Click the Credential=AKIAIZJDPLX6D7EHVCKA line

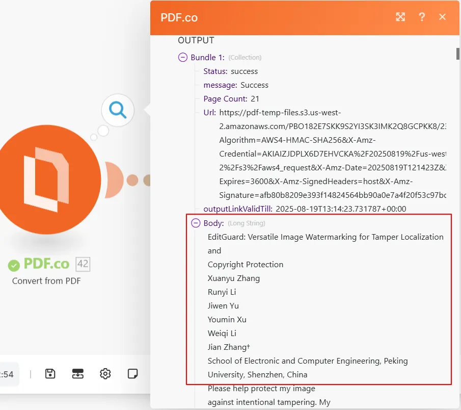pos(333,154)
